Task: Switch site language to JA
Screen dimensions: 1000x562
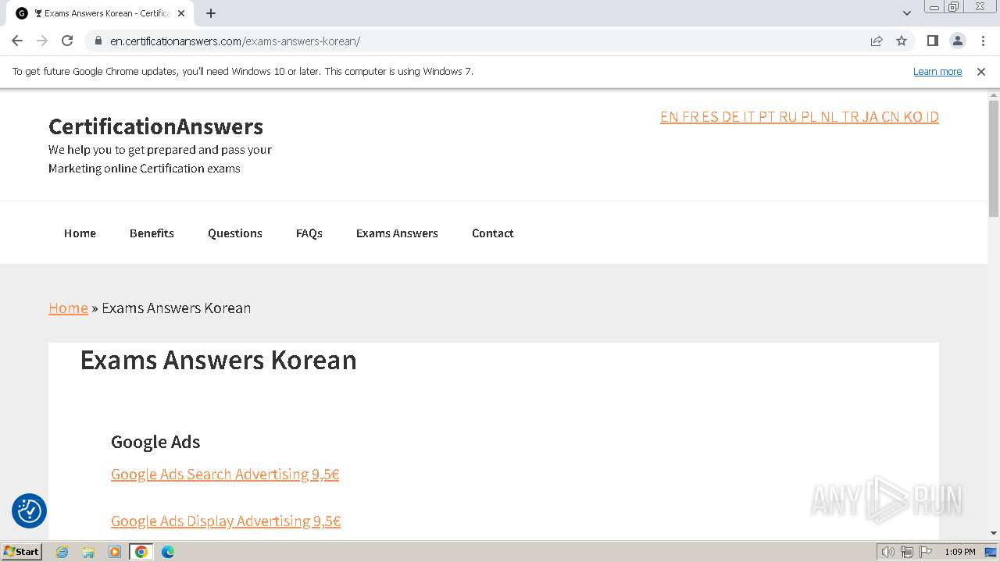Action: click(x=870, y=117)
